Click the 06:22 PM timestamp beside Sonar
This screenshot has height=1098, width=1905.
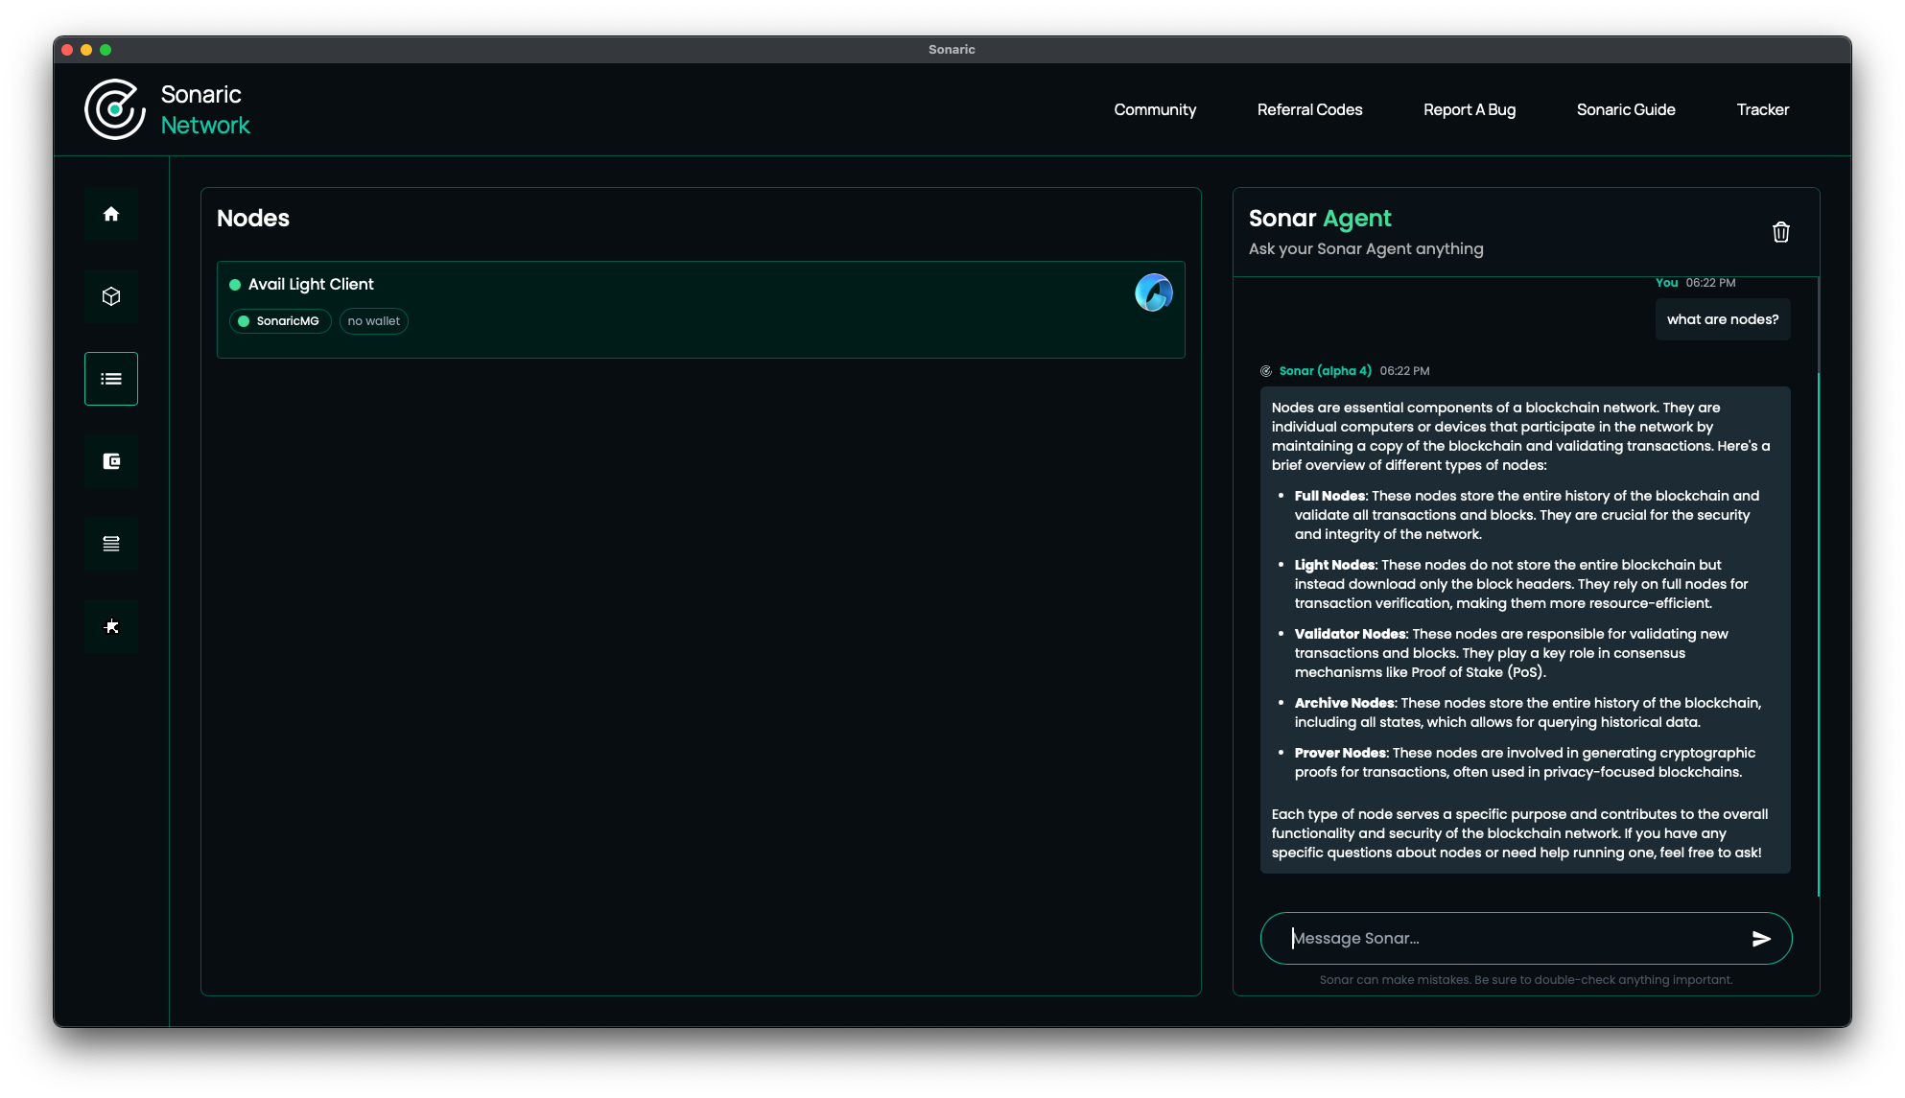(1404, 371)
